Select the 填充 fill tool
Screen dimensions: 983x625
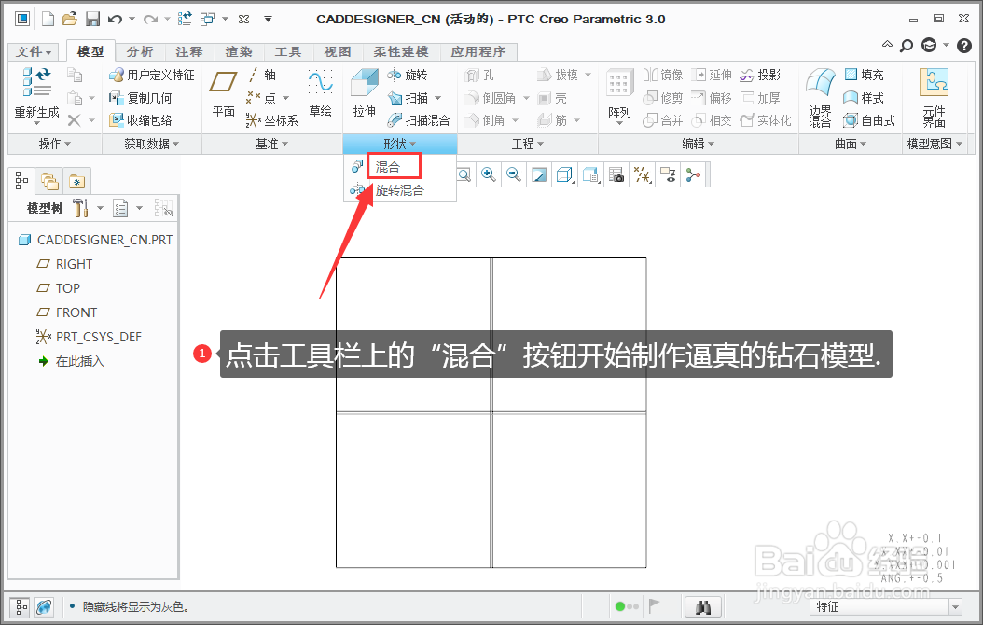[864, 75]
